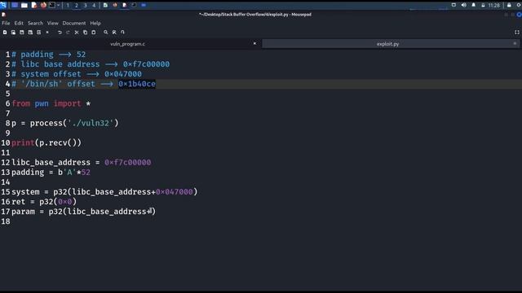Click 'ret = p32(0x0)' on line 16

pyautogui.click(x=44, y=202)
